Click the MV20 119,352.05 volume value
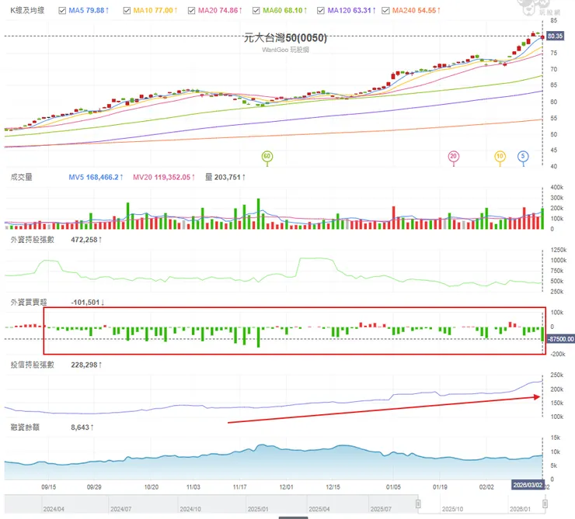The width and height of the screenshot is (575, 519). point(163,177)
